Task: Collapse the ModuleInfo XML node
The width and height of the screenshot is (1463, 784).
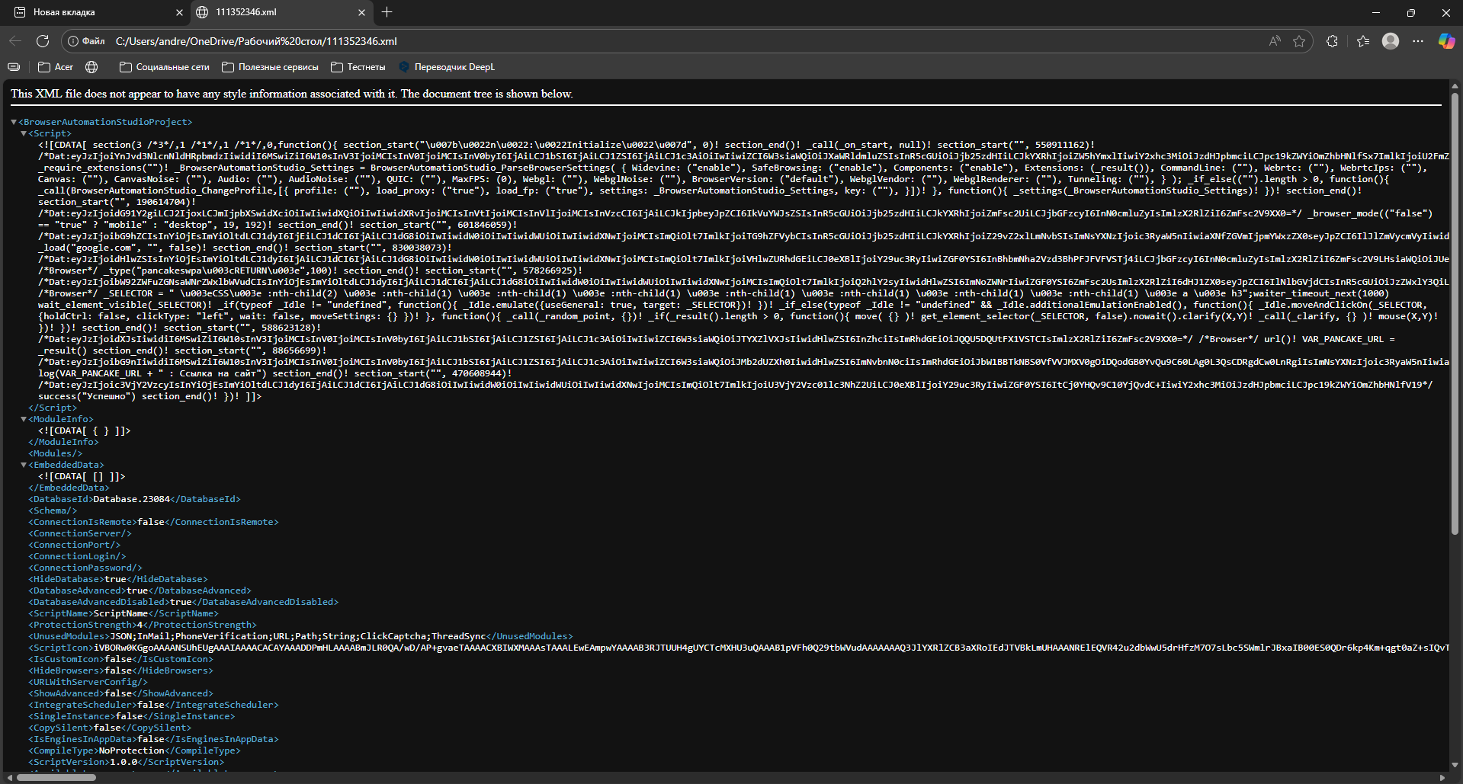Action: coord(24,419)
